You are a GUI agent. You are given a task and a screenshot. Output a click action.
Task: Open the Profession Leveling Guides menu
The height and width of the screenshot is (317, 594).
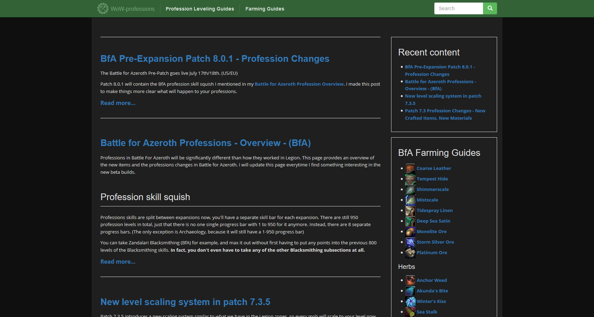[x=200, y=9]
